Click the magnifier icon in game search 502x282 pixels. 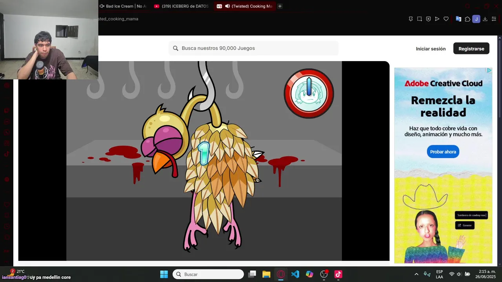(176, 48)
